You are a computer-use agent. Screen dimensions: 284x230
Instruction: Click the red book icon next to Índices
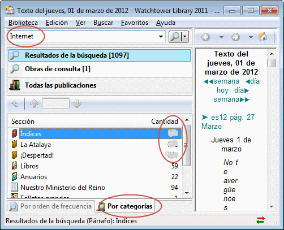(14, 133)
